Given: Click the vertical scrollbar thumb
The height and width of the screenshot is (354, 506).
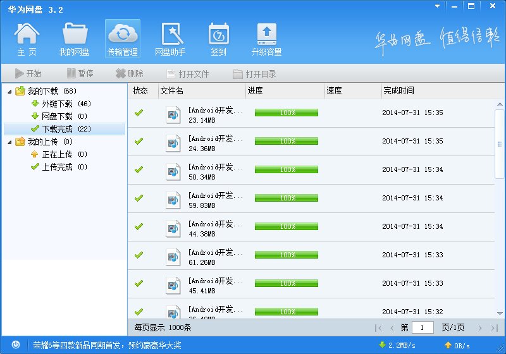Looking at the screenshot, I should pos(500,143).
